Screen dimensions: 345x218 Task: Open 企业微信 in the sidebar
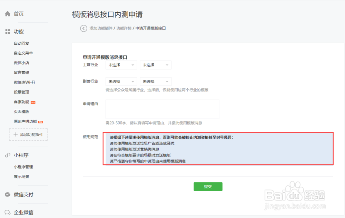click(23, 212)
